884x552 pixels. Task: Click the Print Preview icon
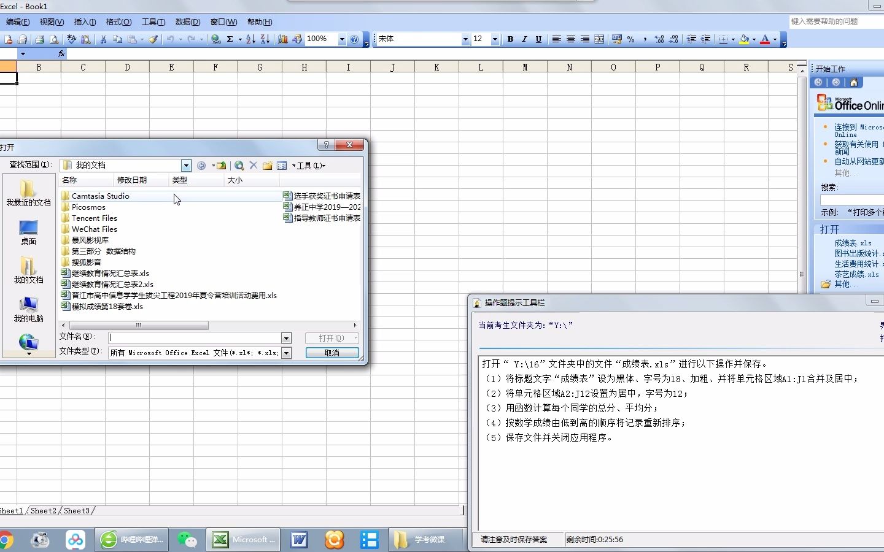[x=55, y=39]
